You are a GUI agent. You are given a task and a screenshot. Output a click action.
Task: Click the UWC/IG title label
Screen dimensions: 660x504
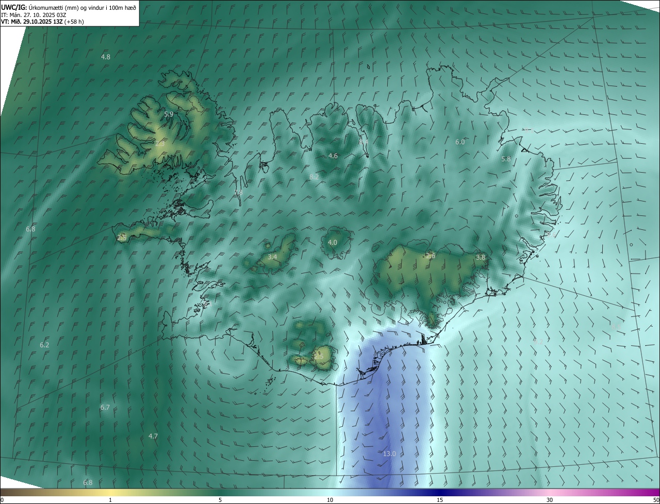tap(14, 8)
